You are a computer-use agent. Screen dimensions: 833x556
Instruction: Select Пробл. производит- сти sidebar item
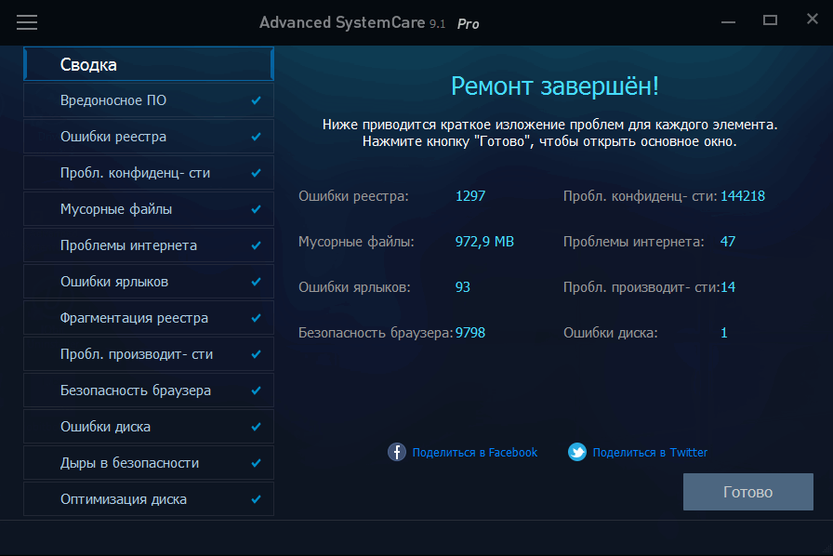[x=149, y=354]
